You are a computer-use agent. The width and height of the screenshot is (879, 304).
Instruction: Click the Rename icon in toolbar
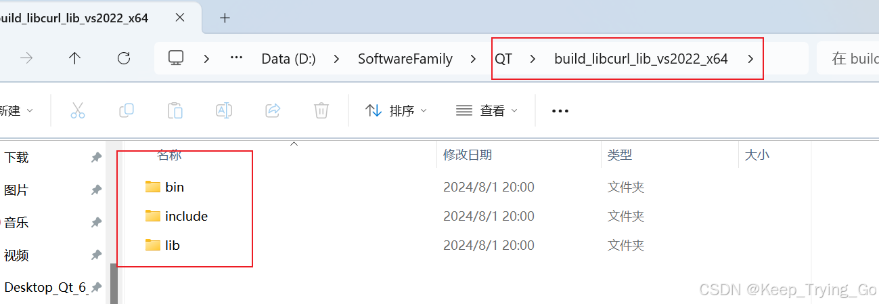224,110
